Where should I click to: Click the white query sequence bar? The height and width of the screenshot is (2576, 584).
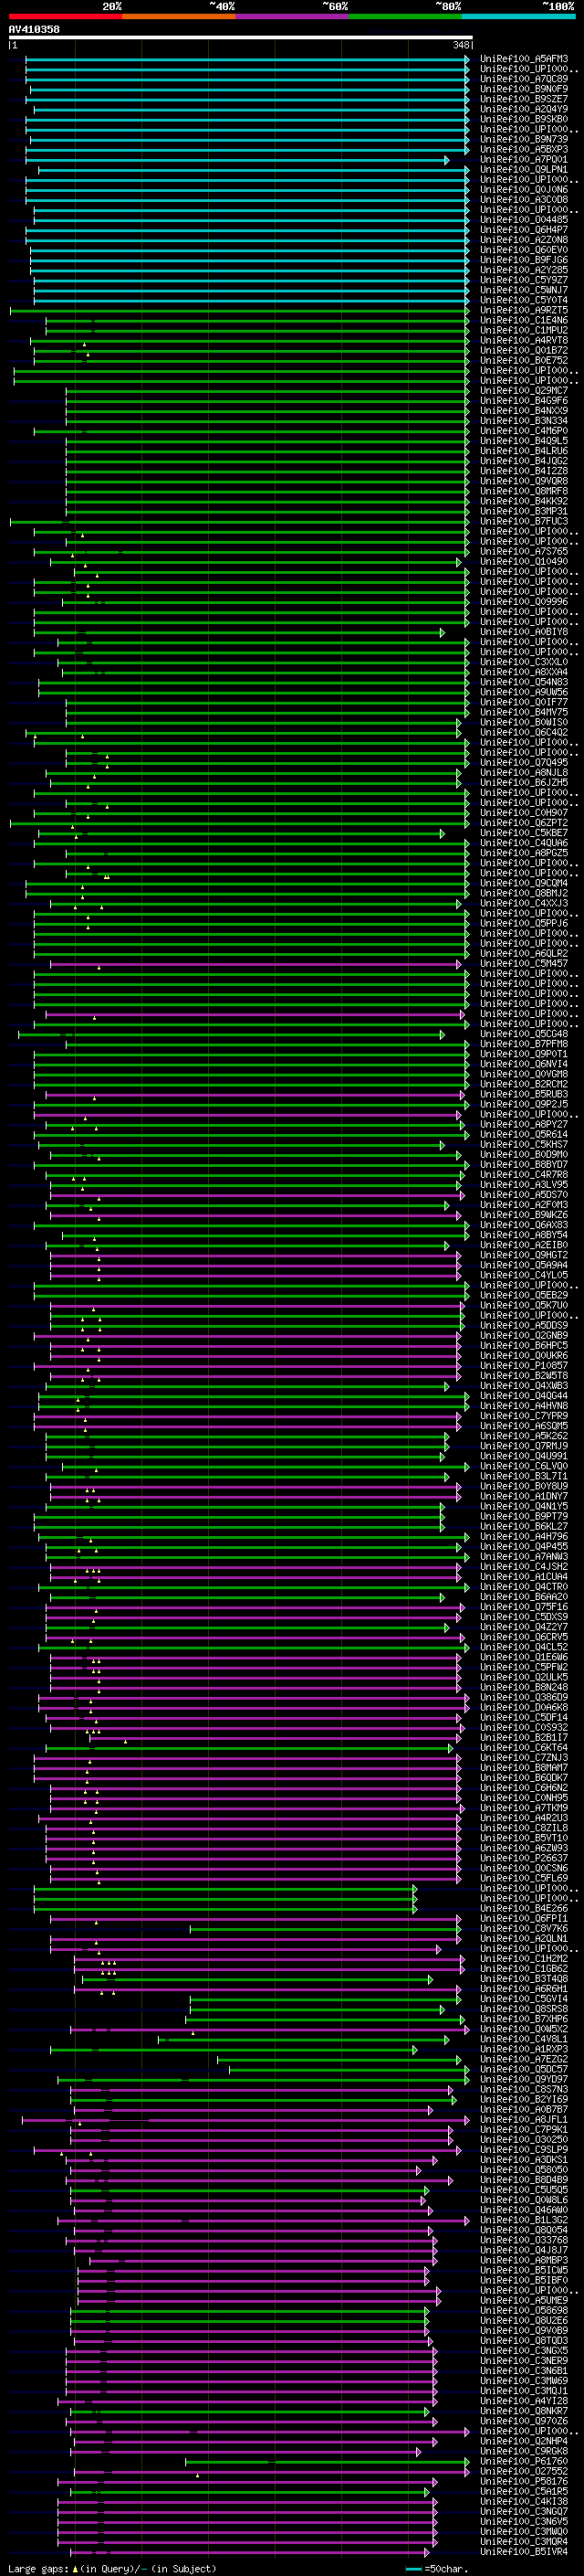pos(240,38)
